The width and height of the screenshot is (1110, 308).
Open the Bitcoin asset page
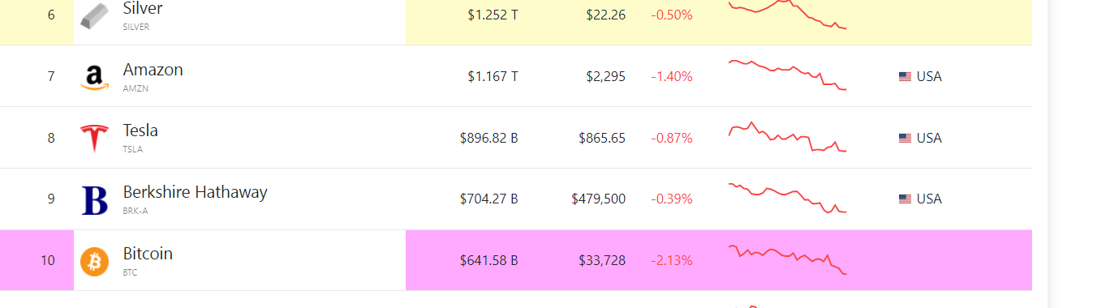point(148,254)
